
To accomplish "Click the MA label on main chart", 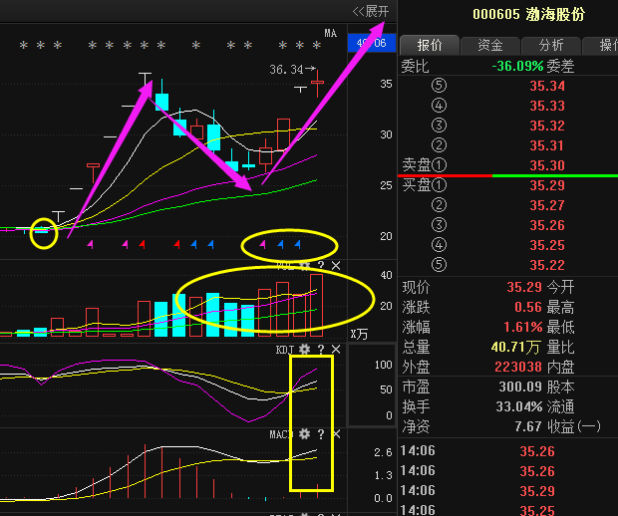I will coord(331,34).
